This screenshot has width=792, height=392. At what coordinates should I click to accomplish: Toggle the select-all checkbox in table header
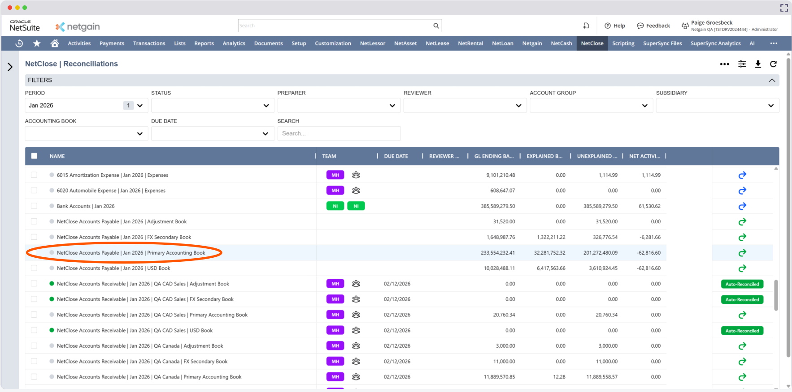point(34,156)
